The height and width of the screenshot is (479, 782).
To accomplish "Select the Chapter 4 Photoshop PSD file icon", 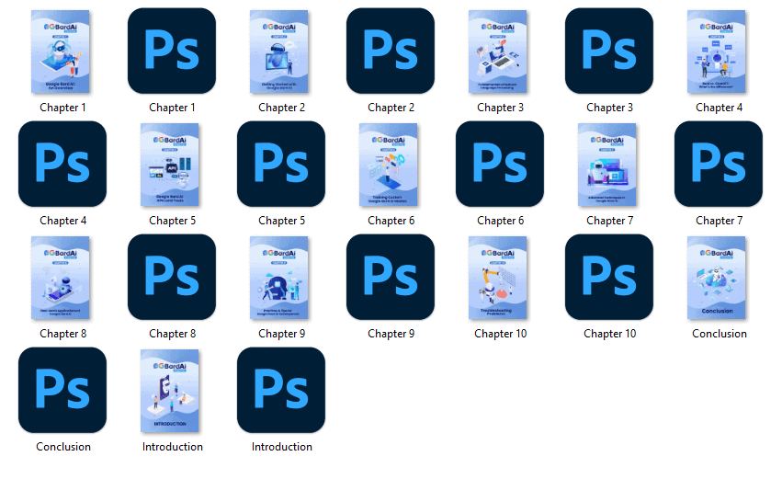I will pyautogui.click(x=62, y=164).
